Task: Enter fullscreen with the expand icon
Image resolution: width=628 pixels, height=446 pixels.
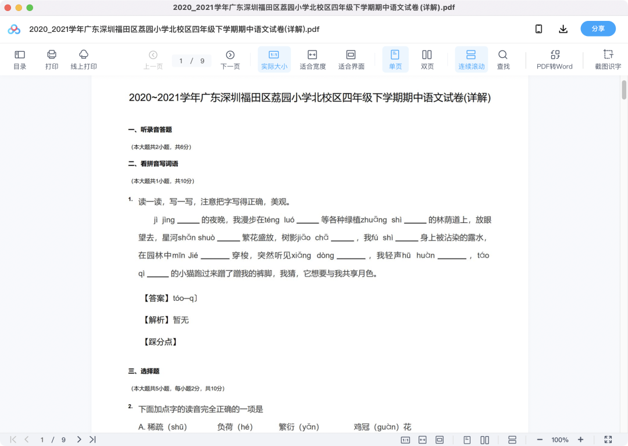Action: 608,440
